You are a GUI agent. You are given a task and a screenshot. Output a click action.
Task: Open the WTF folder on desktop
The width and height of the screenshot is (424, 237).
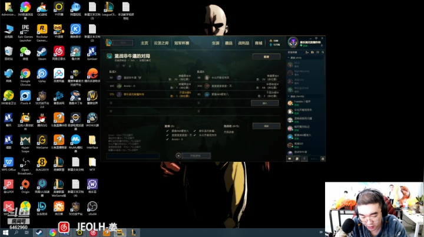(92, 164)
